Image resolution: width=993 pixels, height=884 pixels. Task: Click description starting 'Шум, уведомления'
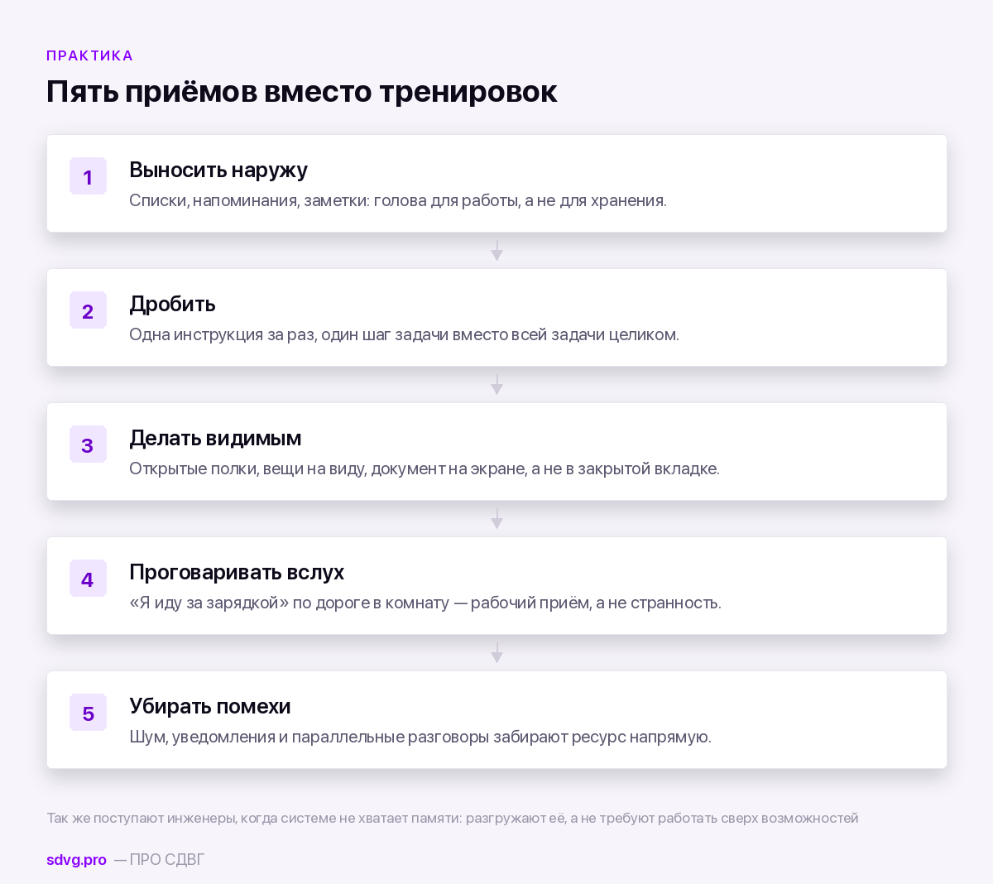(x=420, y=737)
